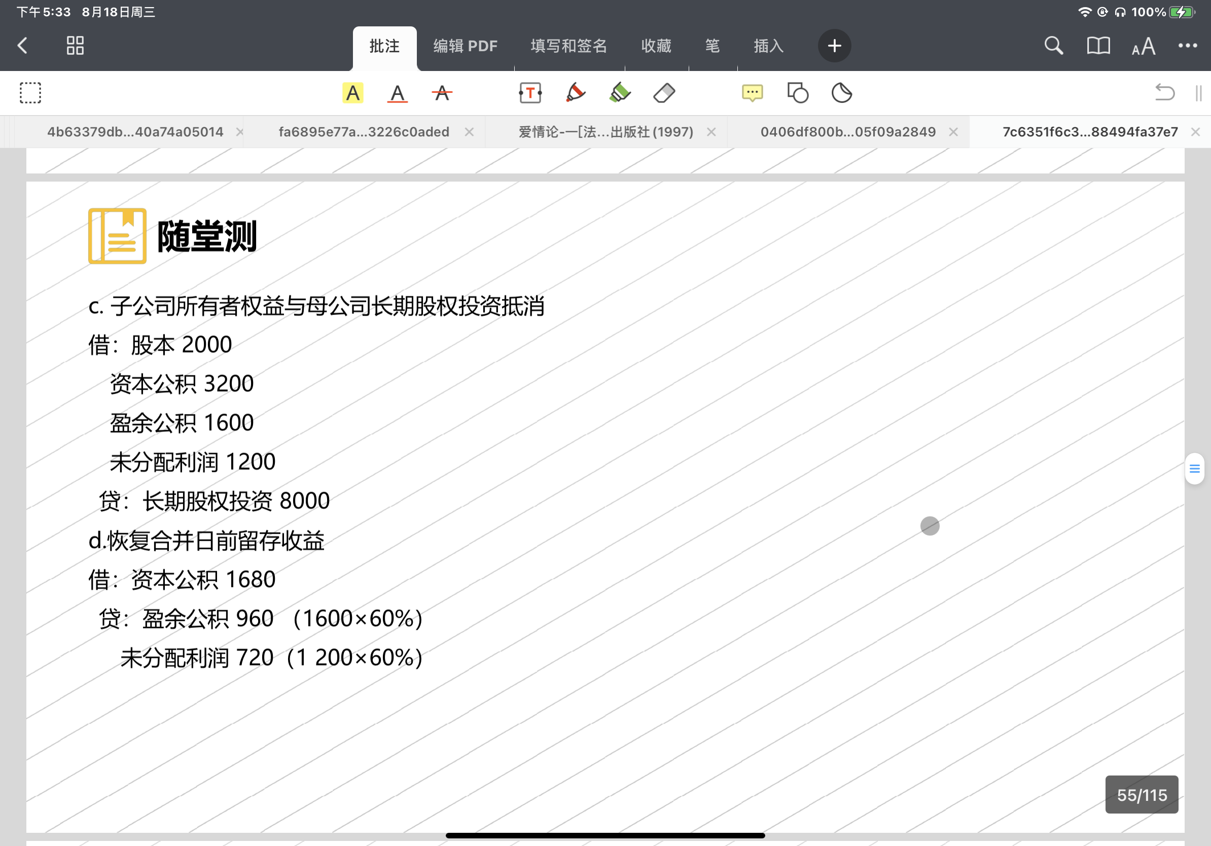Select the red pen drawing tool

click(x=575, y=93)
